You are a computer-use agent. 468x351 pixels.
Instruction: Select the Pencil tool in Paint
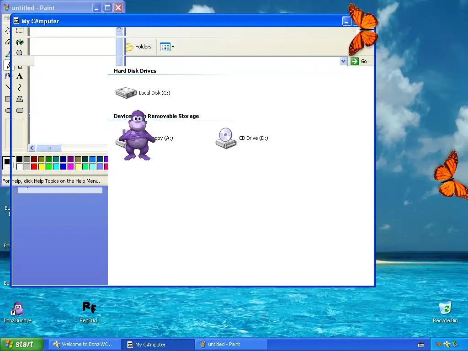(x=8, y=65)
